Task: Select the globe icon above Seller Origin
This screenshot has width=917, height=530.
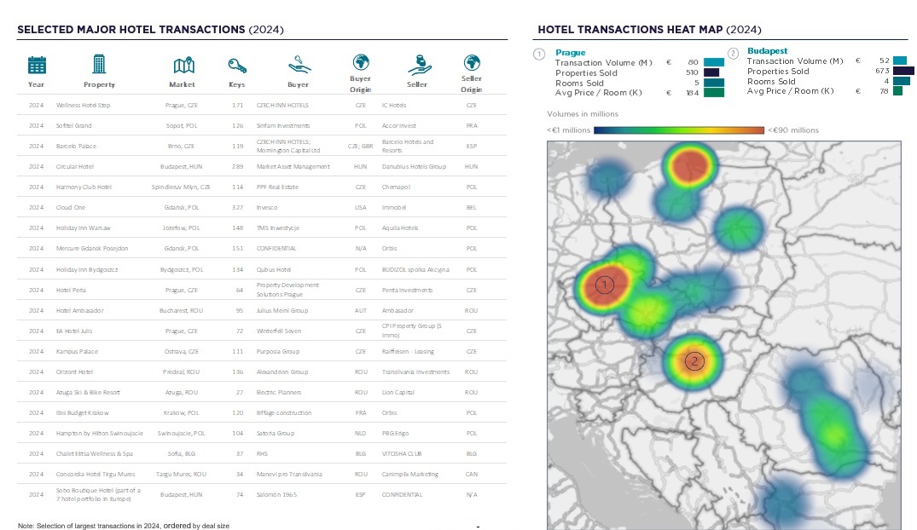Action: [471, 62]
